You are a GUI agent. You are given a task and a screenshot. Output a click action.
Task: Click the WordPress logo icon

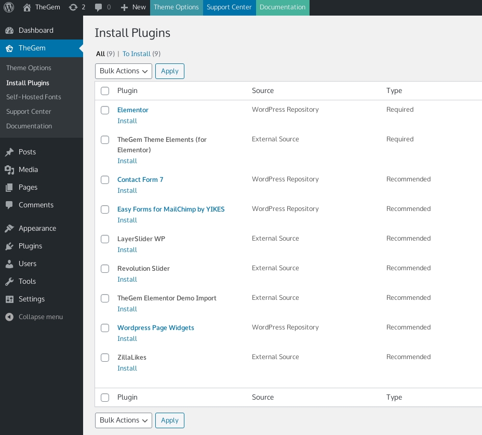(x=9, y=7)
